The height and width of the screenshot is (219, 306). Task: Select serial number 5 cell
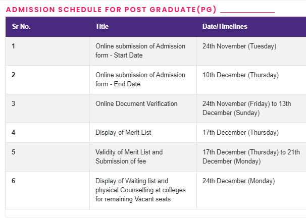(14, 152)
